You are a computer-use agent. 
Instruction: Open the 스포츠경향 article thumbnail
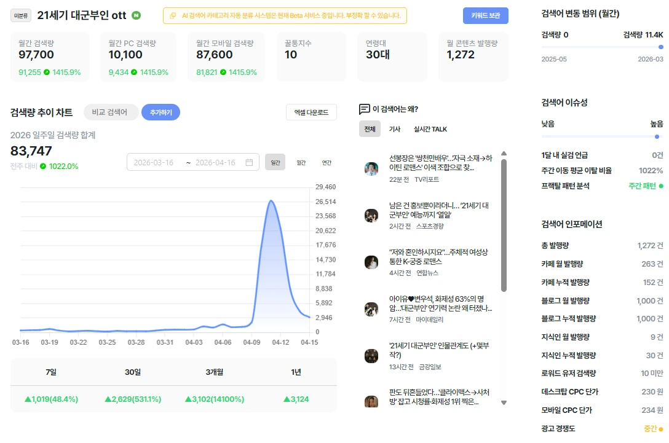tap(371, 215)
